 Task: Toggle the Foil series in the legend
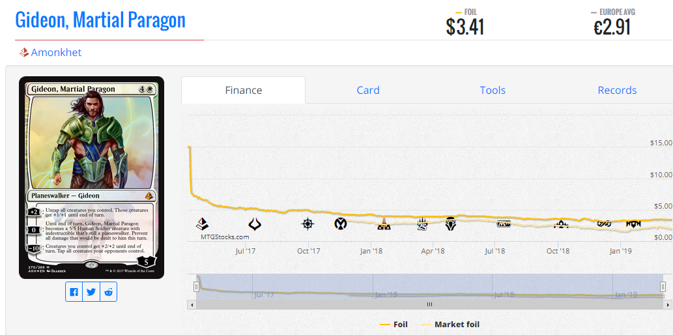(394, 325)
